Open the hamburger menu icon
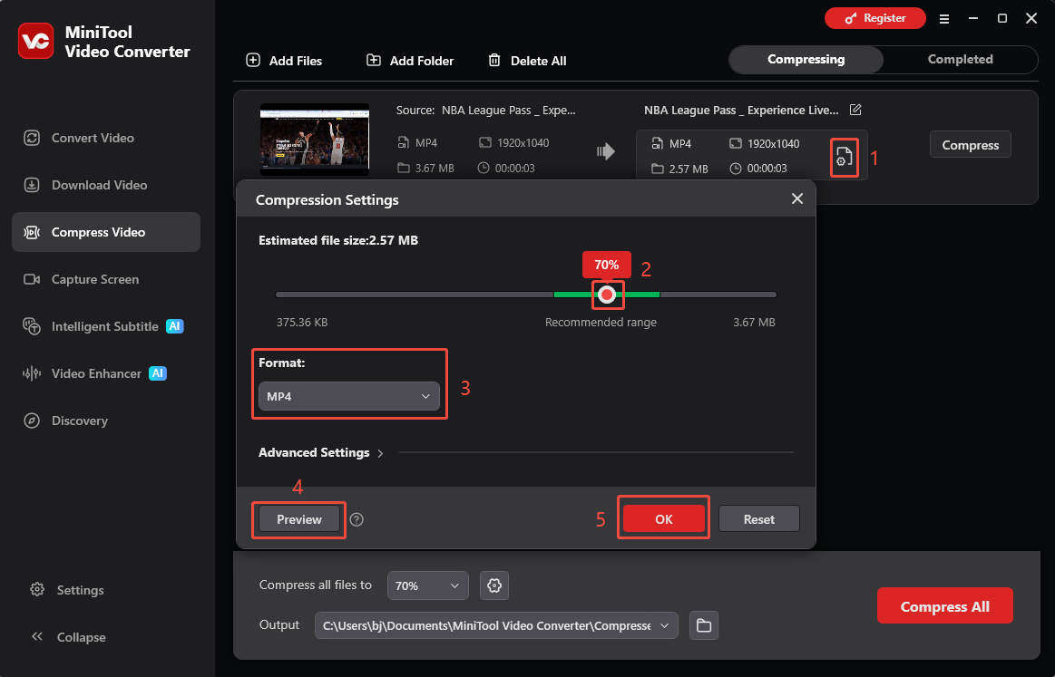The width and height of the screenshot is (1055, 677). click(944, 19)
